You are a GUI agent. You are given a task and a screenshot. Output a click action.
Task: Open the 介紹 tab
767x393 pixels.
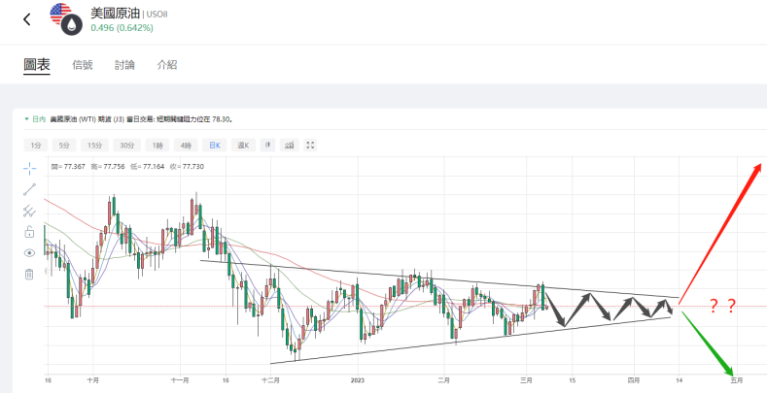(x=166, y=65)
